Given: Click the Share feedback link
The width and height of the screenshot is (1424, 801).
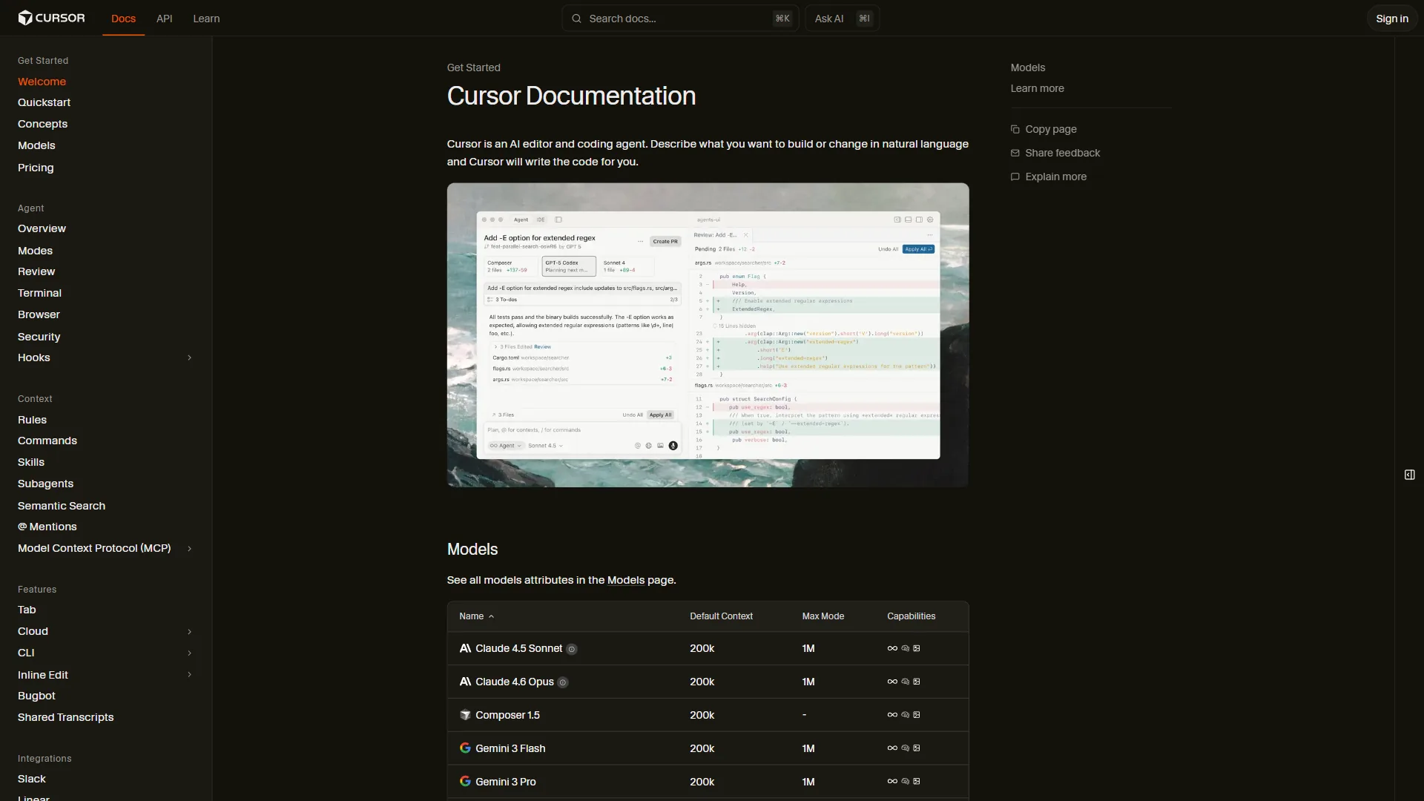Looking at the screenshot, I should (x=1055, y=153).
